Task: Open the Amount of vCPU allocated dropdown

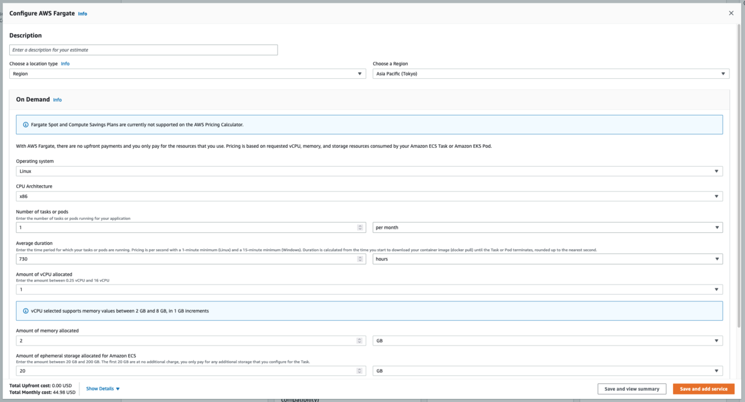Action: pyautogui.click(x=369, y=290)
